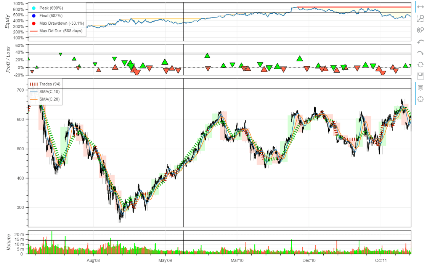Enable the wheel zoom tool
This screenshot has width=427, height=265.
point(421,30)
